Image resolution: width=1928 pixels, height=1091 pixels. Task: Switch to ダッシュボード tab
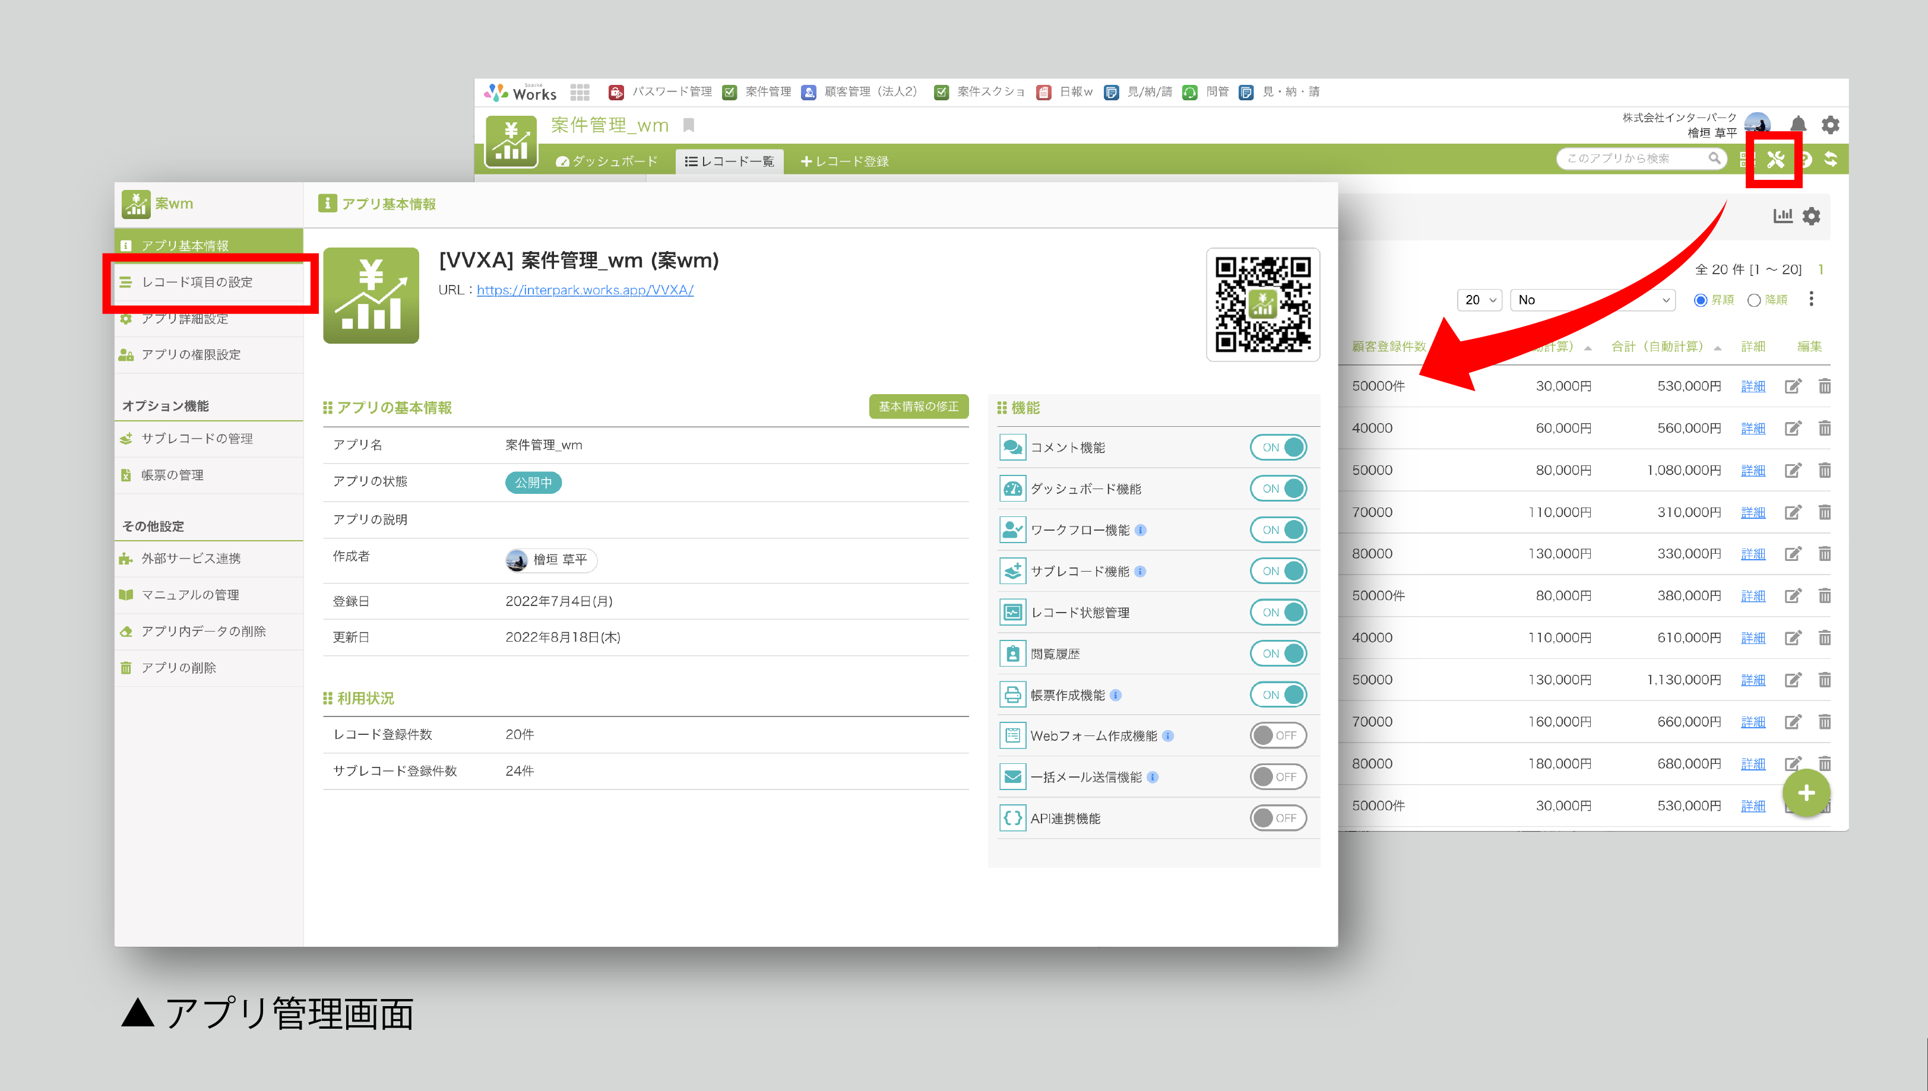pos(606,161)
